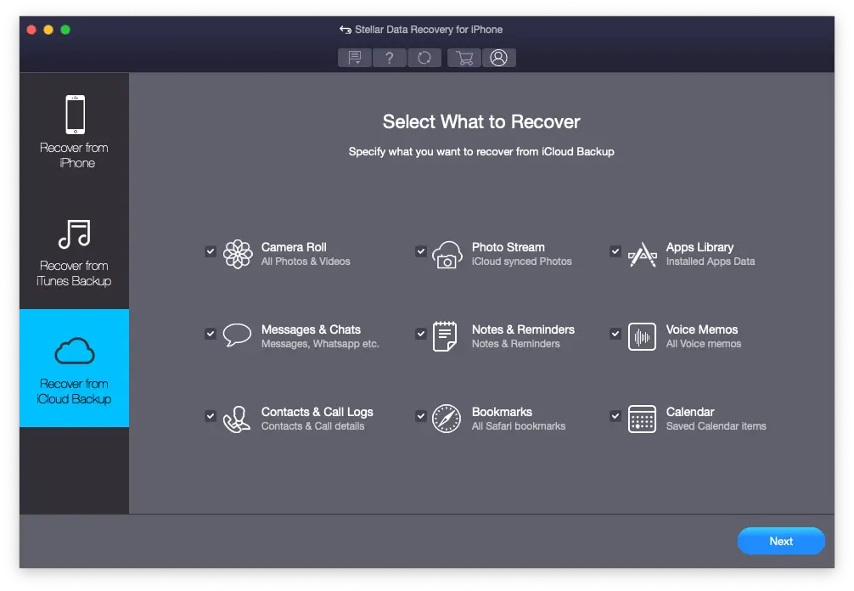Open the report toolbar icon
This screenshot has width=854, height=591.
click(355, 58)
